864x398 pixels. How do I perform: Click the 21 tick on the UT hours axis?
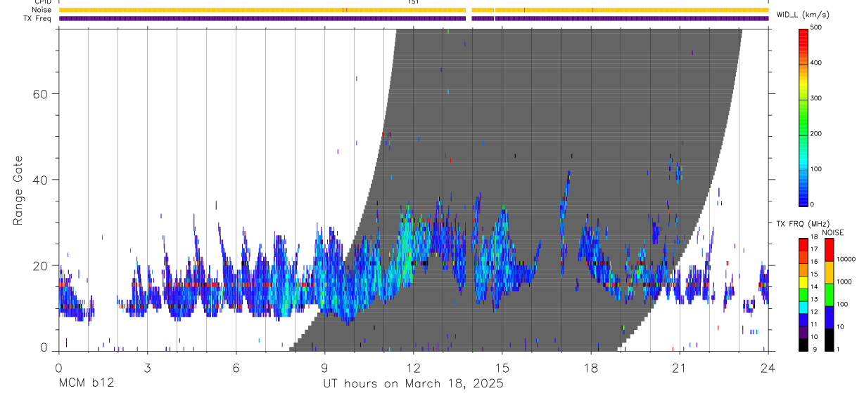(680, 367)
